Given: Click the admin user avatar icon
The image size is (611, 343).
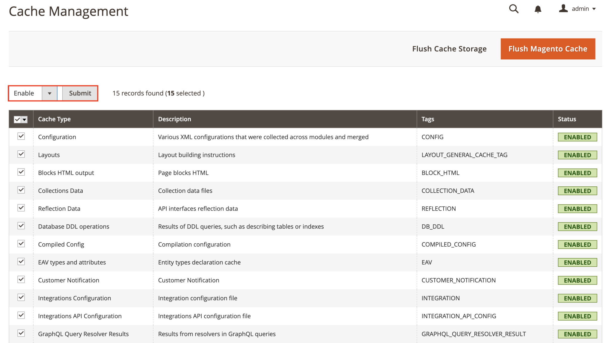Looking at the screenshot, I should point(563,9).
